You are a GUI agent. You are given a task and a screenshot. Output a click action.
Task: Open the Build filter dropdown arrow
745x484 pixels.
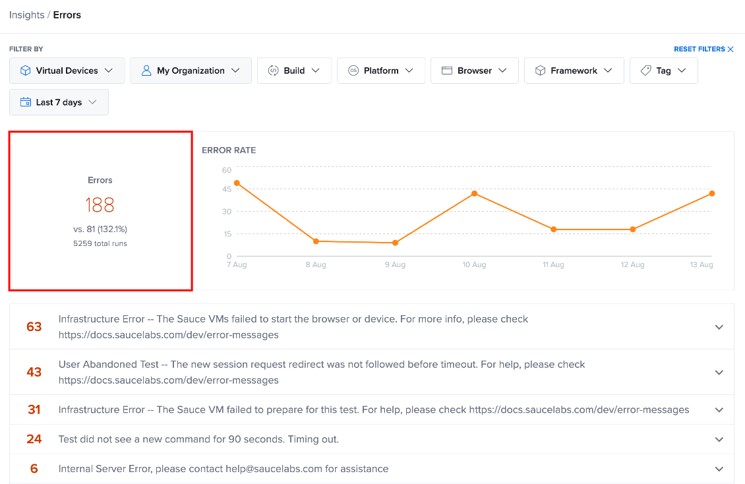coord(316,71)
